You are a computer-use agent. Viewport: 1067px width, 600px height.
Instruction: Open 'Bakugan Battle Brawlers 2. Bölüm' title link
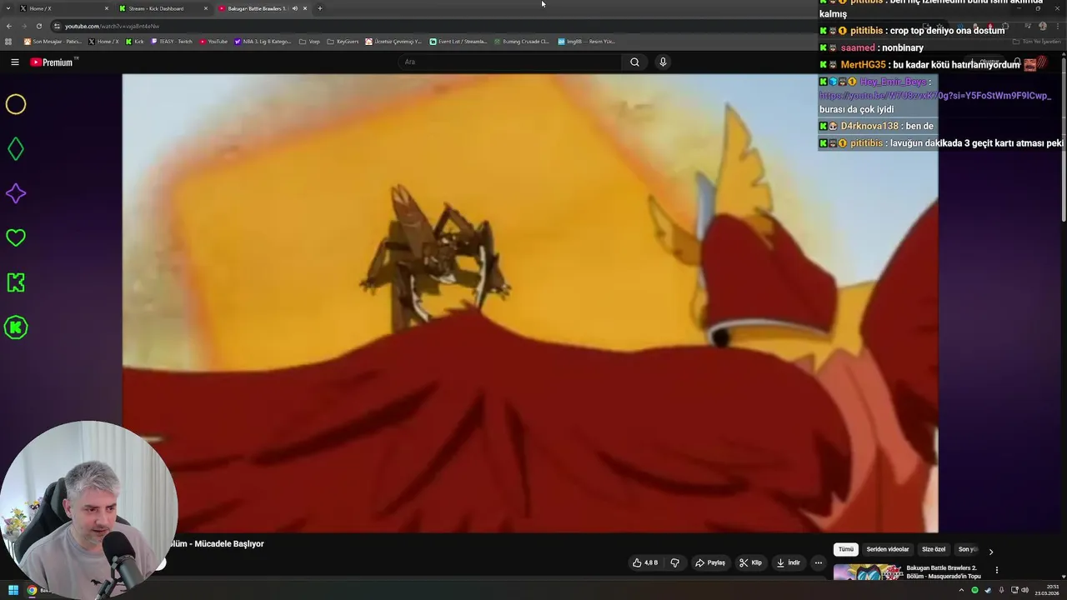click(944, 572)
